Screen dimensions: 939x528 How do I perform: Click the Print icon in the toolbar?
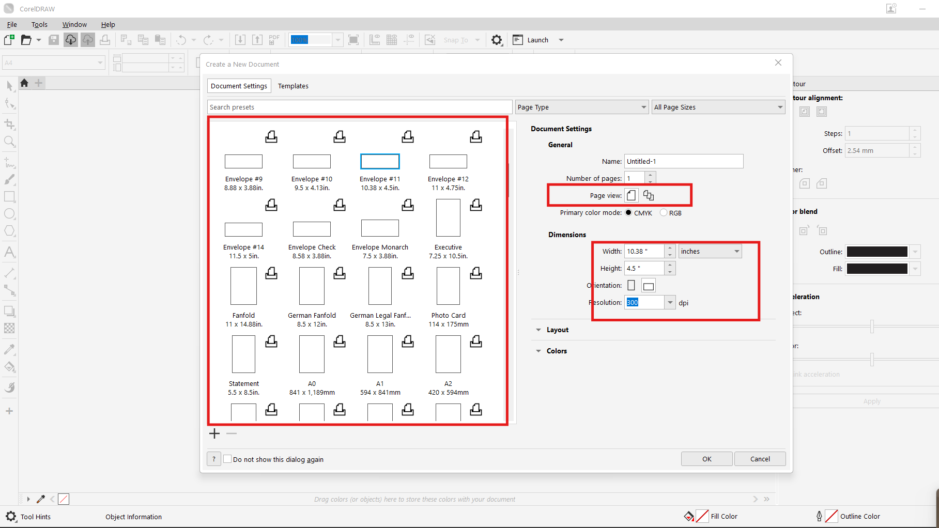click(x=105, y=40)
